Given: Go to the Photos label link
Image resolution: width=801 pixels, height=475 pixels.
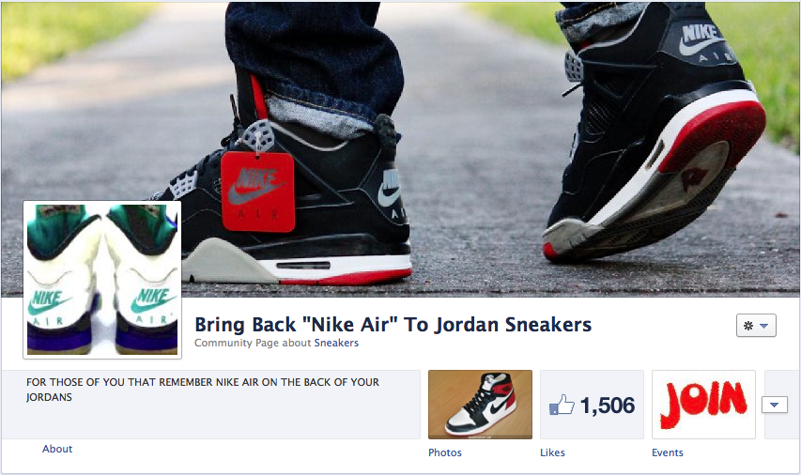Looking at the screenshot, I should pos(445,452).
